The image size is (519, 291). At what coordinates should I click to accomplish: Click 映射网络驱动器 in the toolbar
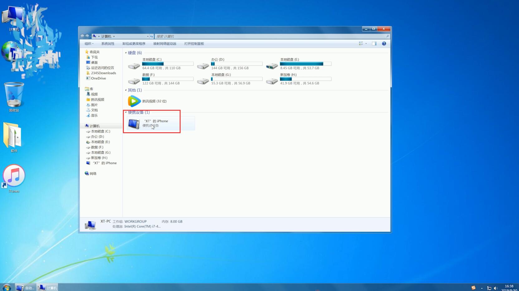point(165,44)
